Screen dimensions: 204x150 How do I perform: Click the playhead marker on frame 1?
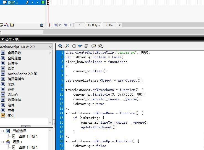(x=48, y=2)
